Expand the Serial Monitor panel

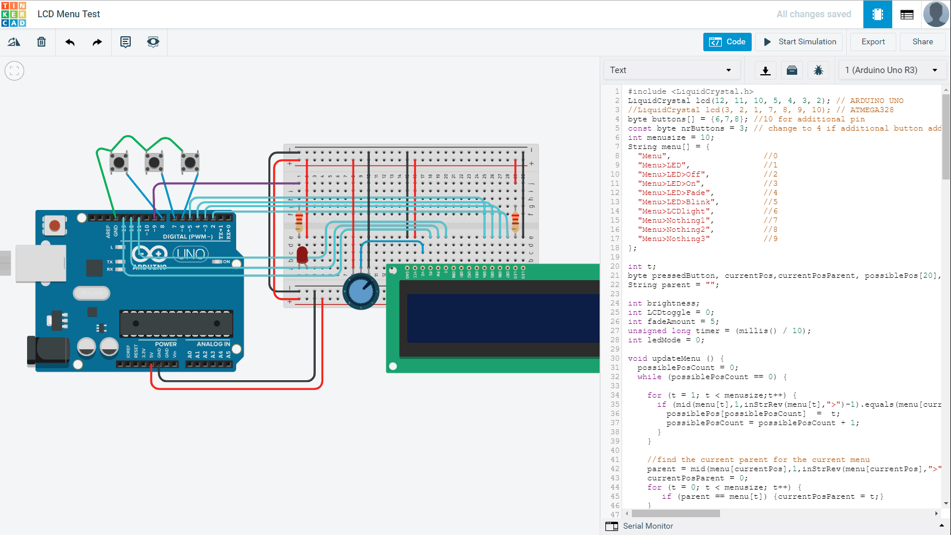coord(648,526)
